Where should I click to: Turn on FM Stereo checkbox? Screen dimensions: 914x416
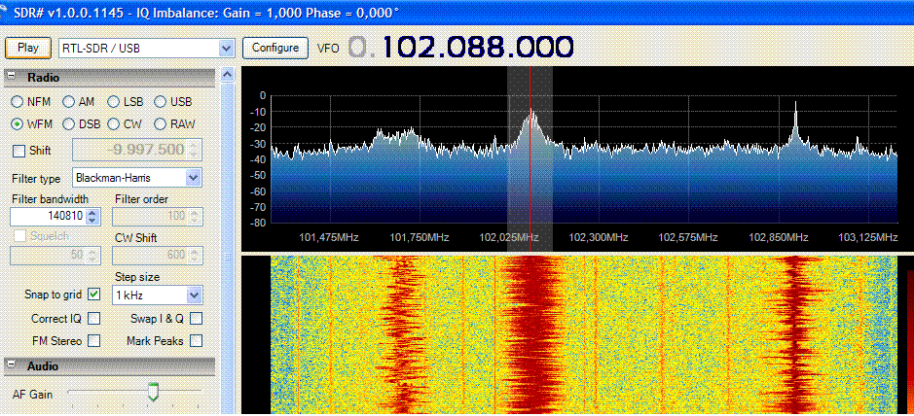click(x=93, y=341)
